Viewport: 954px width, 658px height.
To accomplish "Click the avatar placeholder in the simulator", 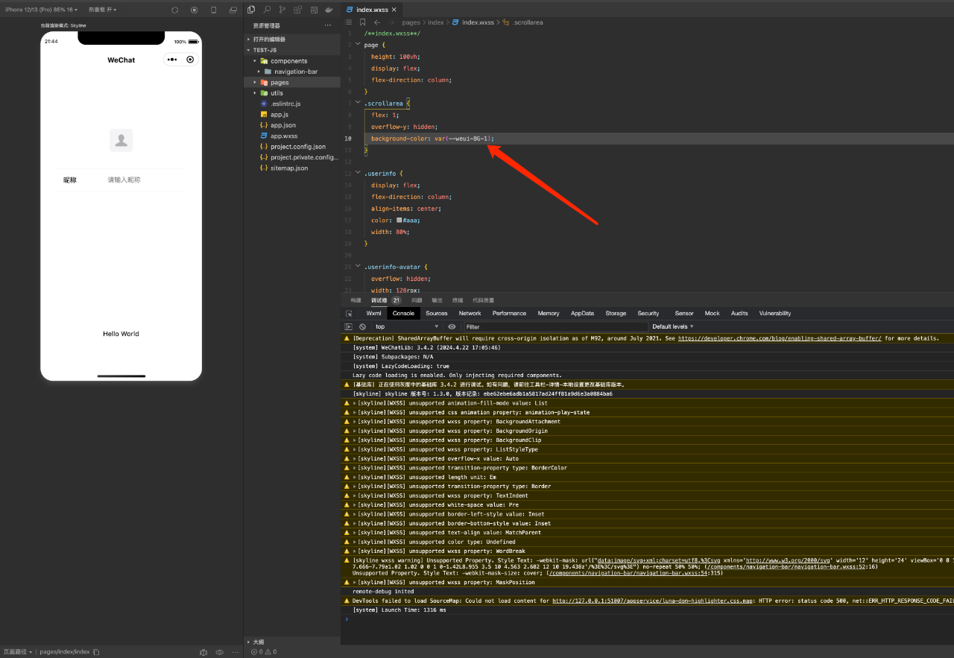I will pyautogui.click(x=121, y=140).
